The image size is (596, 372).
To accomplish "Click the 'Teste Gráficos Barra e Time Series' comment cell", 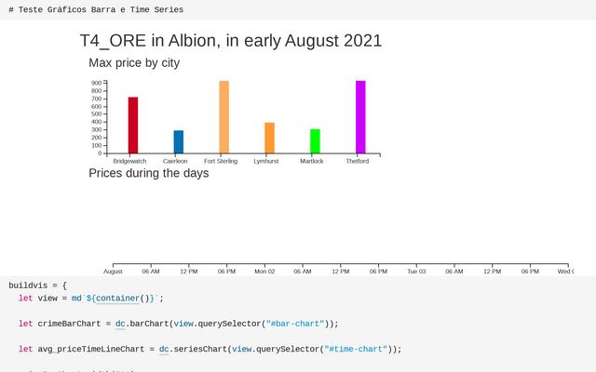I will [96, 9].
